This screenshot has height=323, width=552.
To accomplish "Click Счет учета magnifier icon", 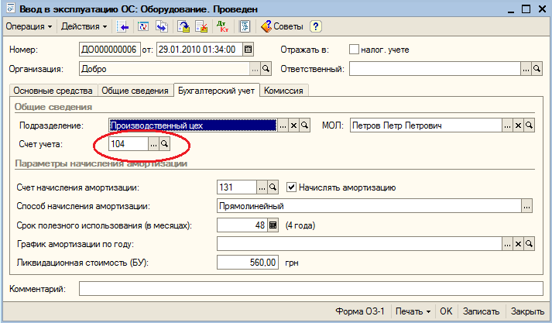I will click(164, 144).
